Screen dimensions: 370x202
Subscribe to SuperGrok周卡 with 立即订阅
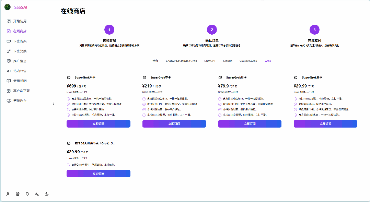point(325,124)
